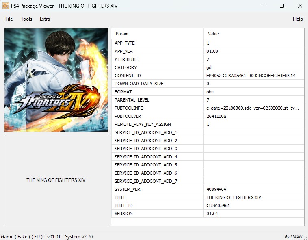Click the obs format value
Viewport: 308px width, 240px height.
[x=210, y=92]
